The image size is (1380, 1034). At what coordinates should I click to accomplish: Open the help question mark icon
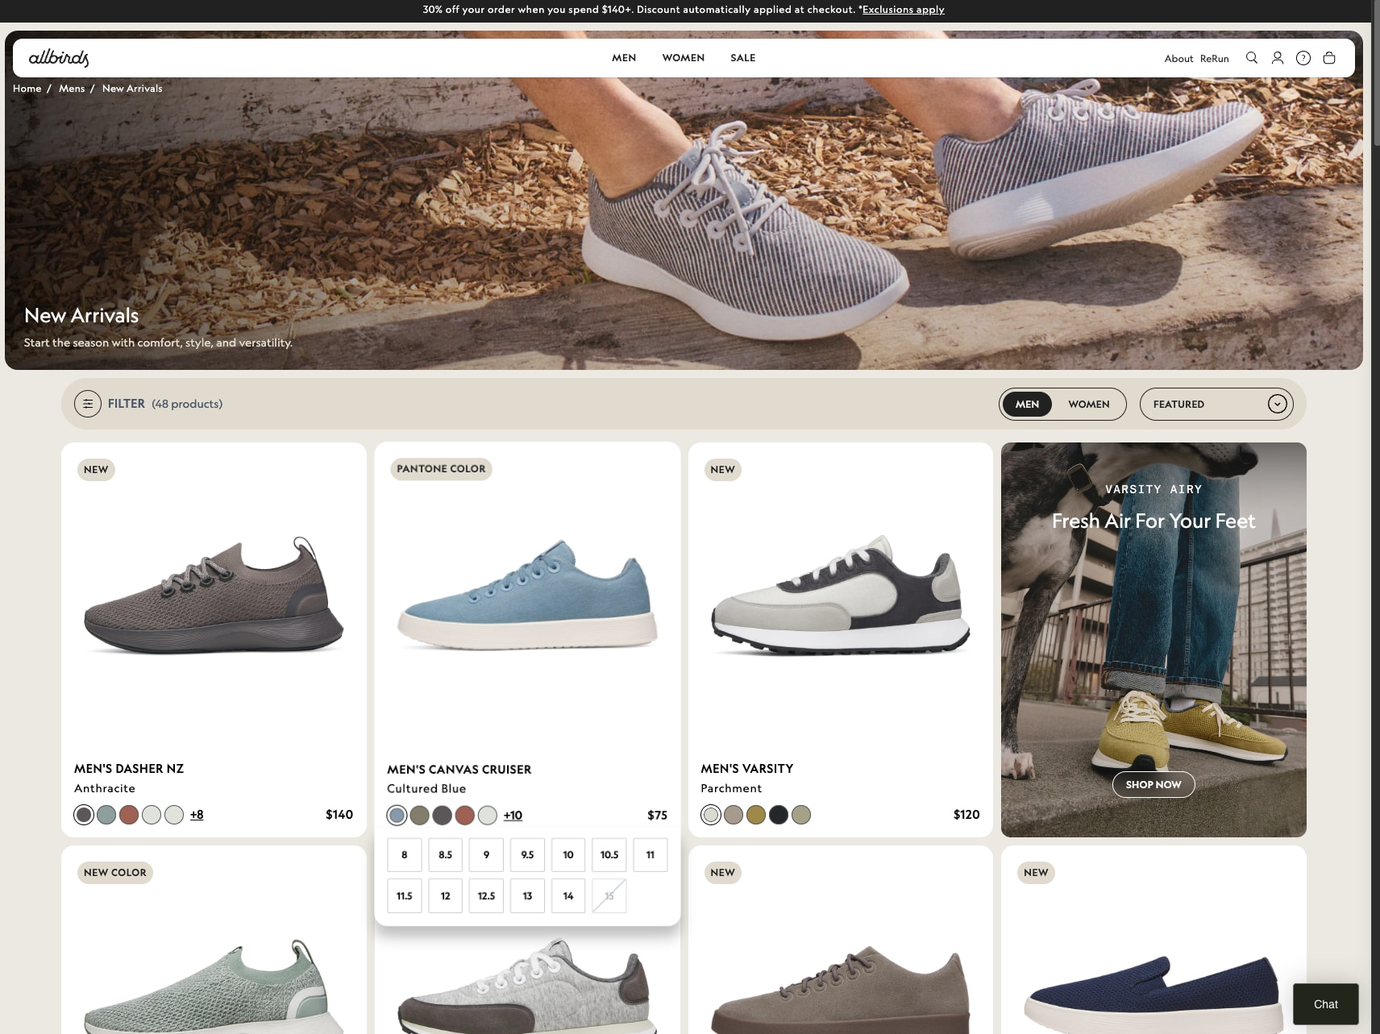coord(1303,58)
